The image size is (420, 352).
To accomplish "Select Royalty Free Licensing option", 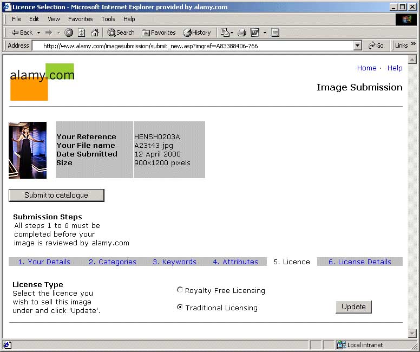I will pyautogui.click(x=180, y=290).
